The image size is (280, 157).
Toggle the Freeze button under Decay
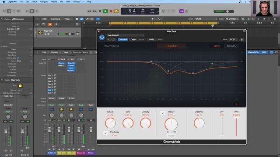pyautogui.click(x=171, y=136)
